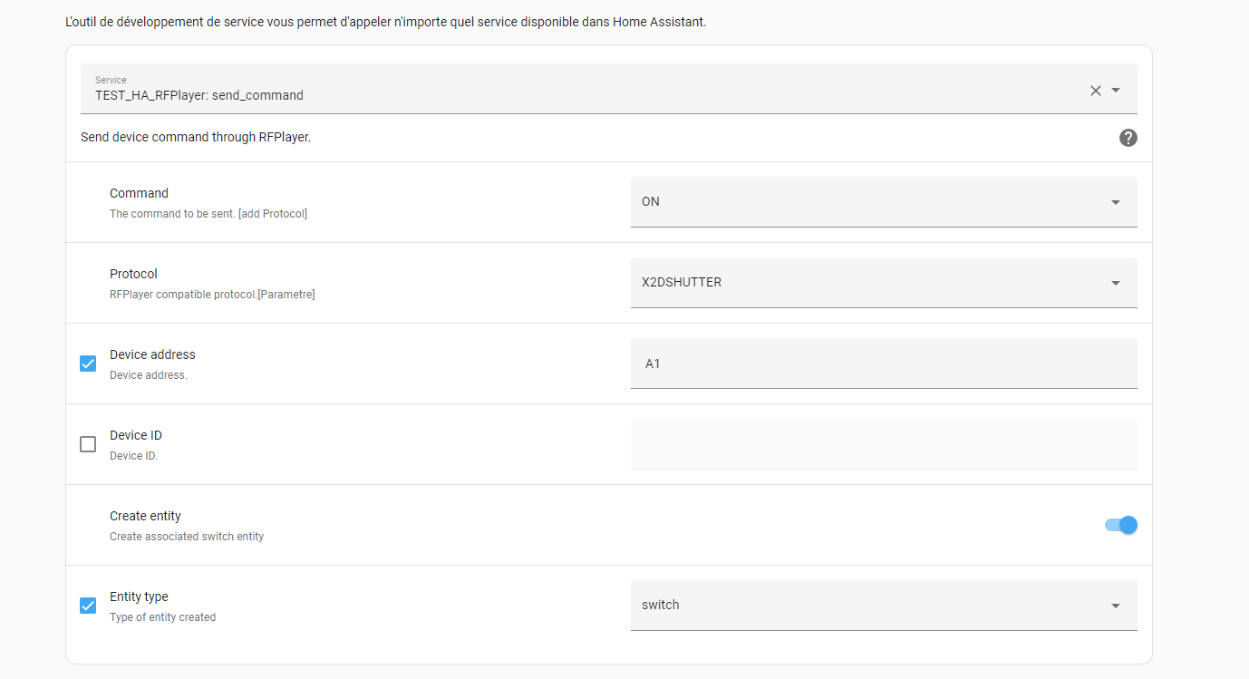The width and height of the screenshot is (1249, 679).
Task: Check the Device ID checkbox
Action: (x=88, y=444)
